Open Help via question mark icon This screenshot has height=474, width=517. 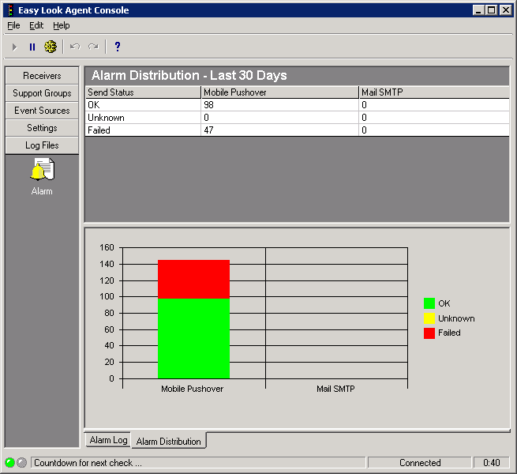click(118, 47)
